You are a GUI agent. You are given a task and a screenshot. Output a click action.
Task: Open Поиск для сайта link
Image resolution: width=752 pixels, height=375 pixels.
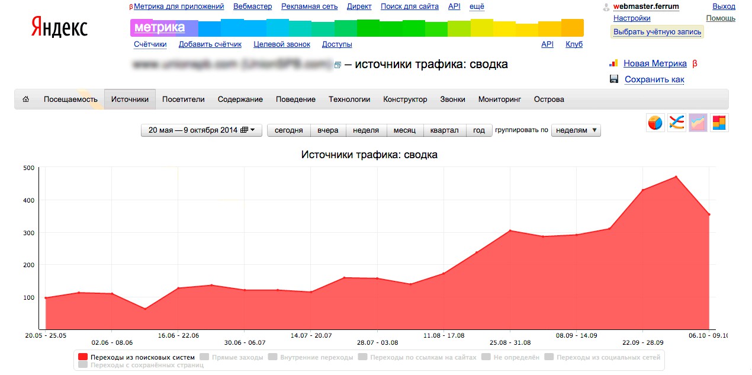410,7
